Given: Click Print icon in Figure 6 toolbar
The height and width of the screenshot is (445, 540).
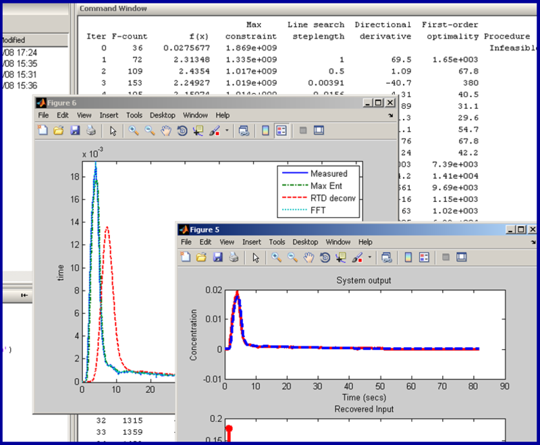Looking at the screenshot, I should [x=91, y=130].
